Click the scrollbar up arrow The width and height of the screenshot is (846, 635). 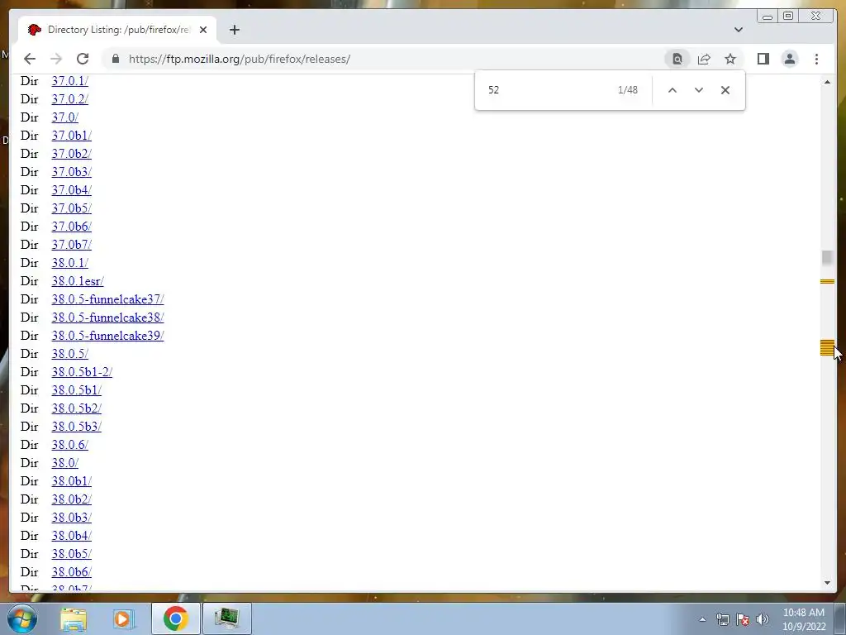827,82
